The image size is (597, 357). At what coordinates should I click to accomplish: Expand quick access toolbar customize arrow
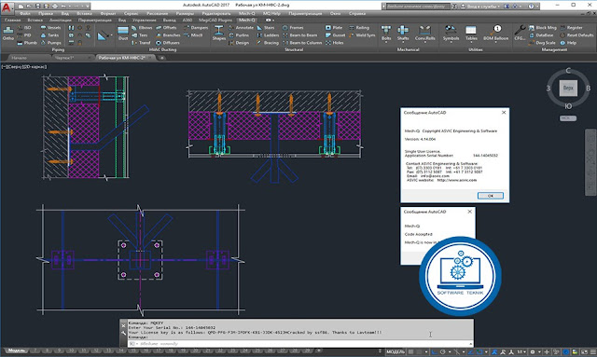(88, 7)
